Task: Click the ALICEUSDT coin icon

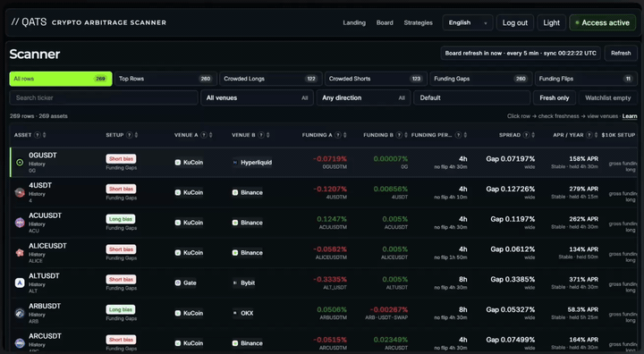Action: [x=20, y=253]
